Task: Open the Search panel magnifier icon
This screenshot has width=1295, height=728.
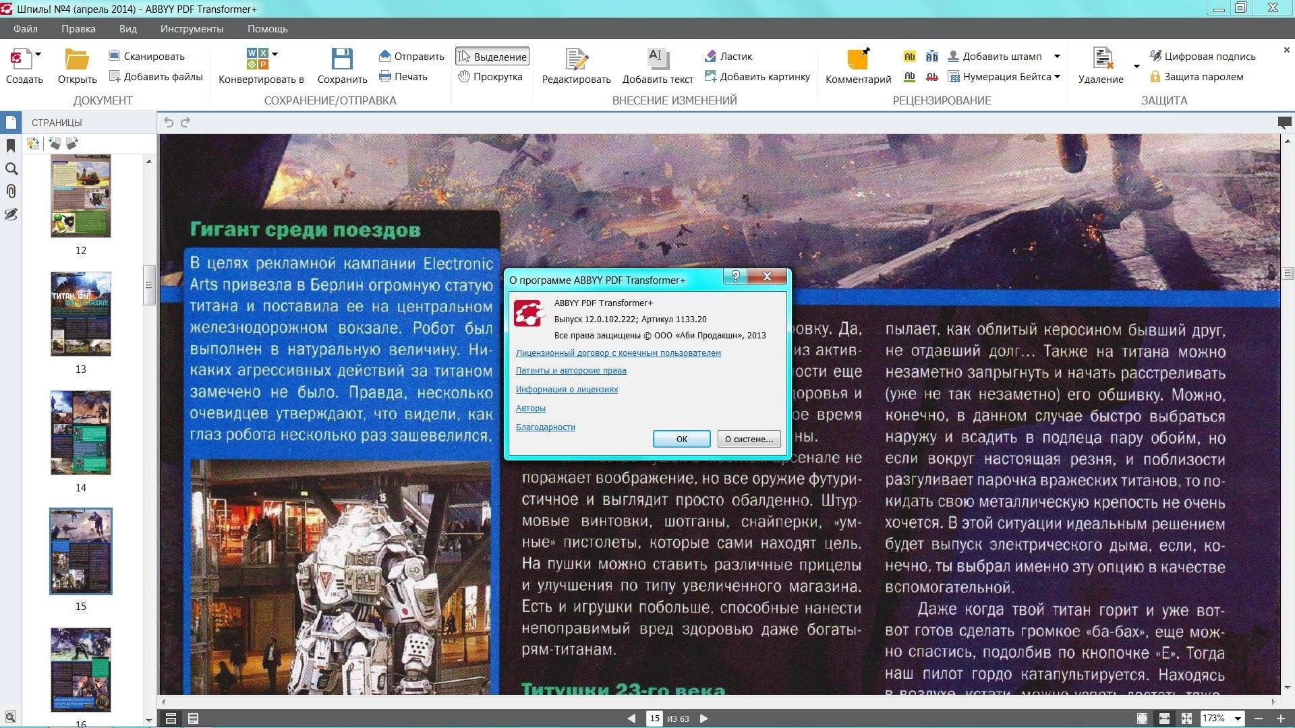Action: tap(11, 169)
